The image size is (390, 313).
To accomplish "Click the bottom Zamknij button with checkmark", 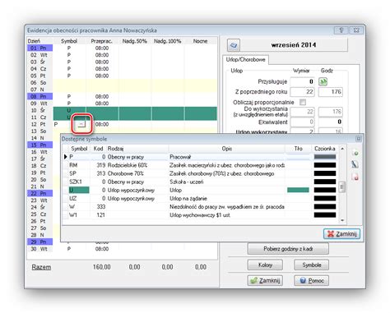I will tap(265, 280).
